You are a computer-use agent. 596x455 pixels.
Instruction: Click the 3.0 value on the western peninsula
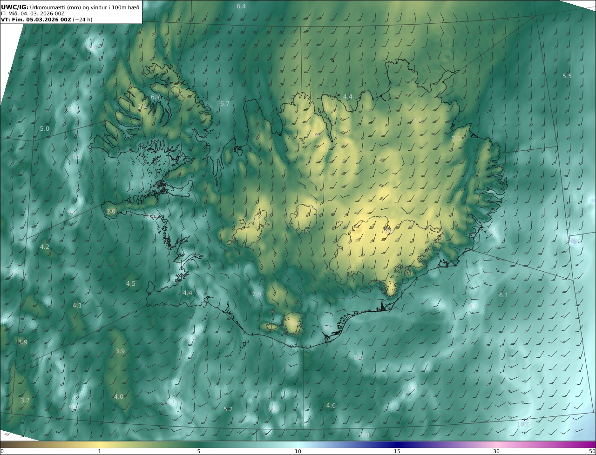(111, 211)
